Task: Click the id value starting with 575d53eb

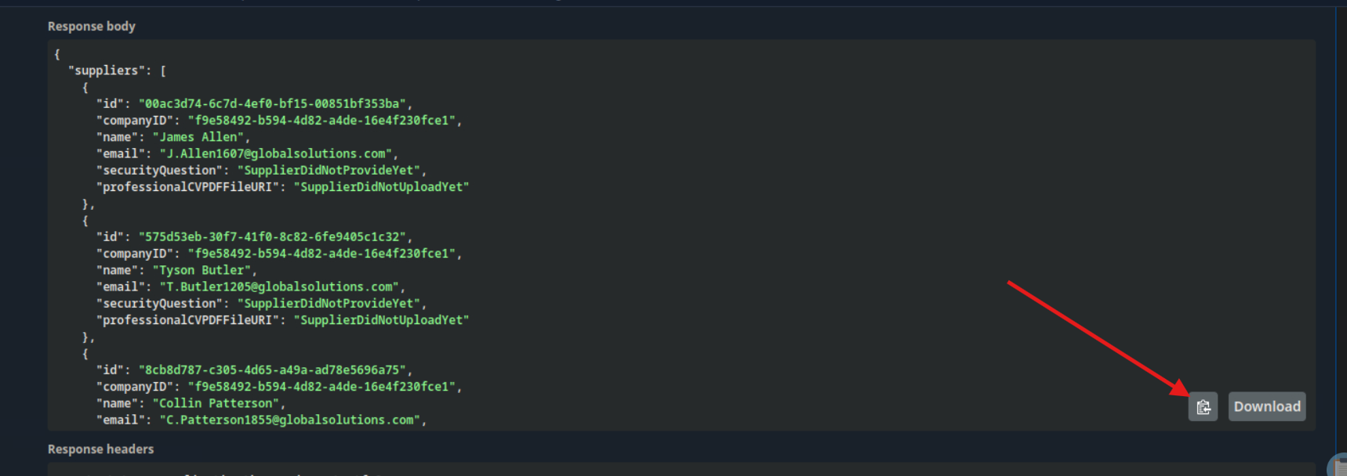Action: click(273, 237)
